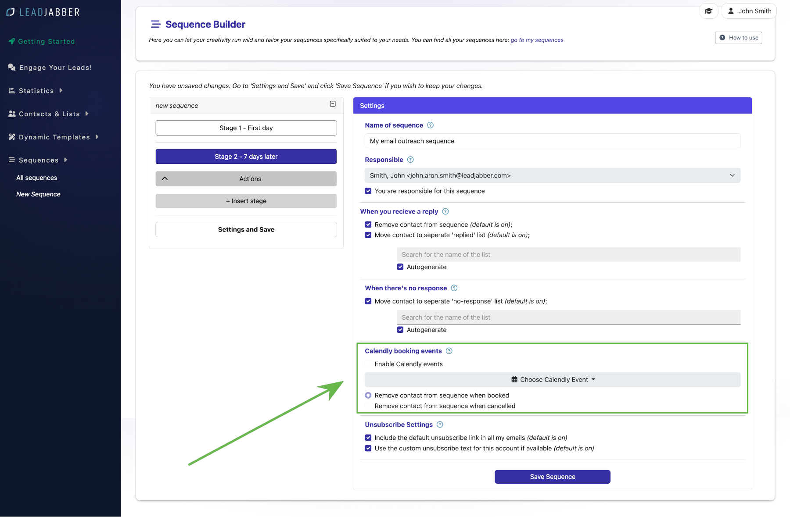Click help icon beside Name of sequence
Screen dimensions: 790x517
431,125
